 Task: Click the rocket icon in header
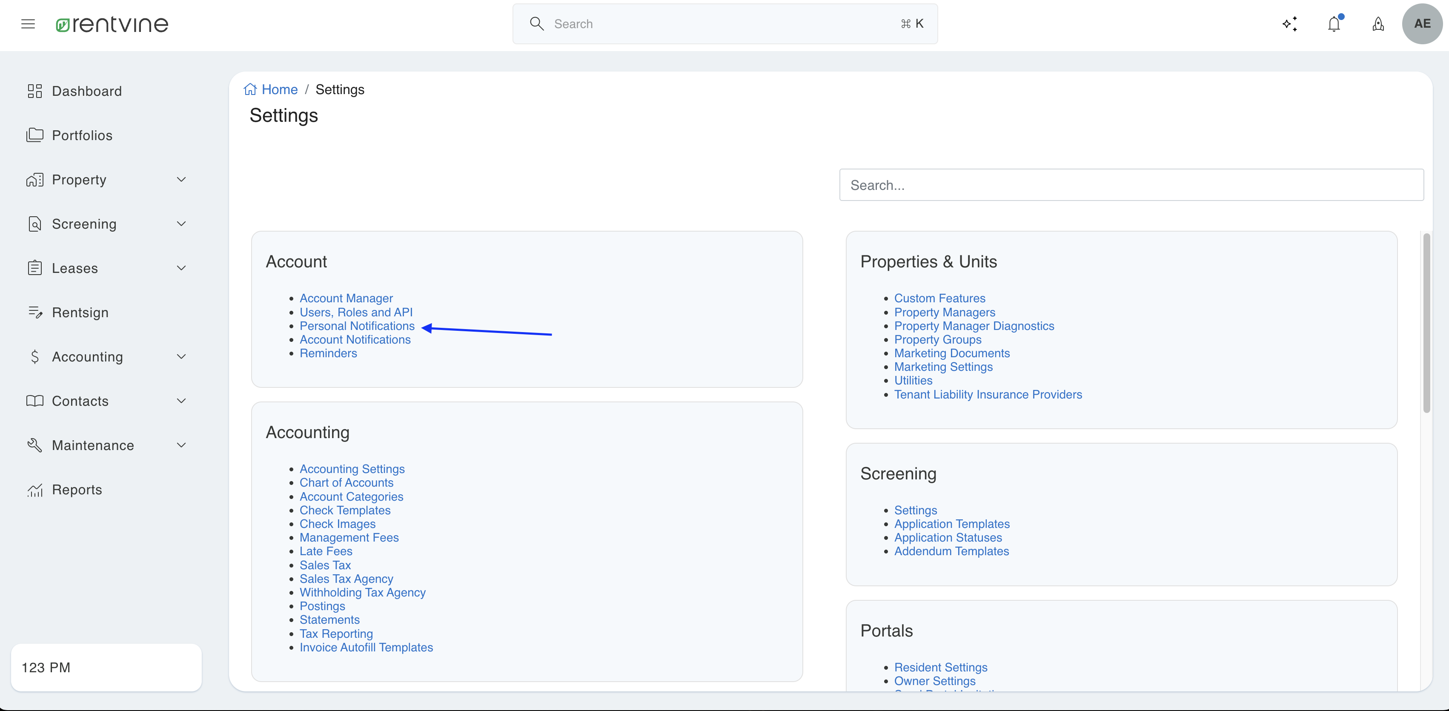pyautogui.click(x=1378, y=23)
